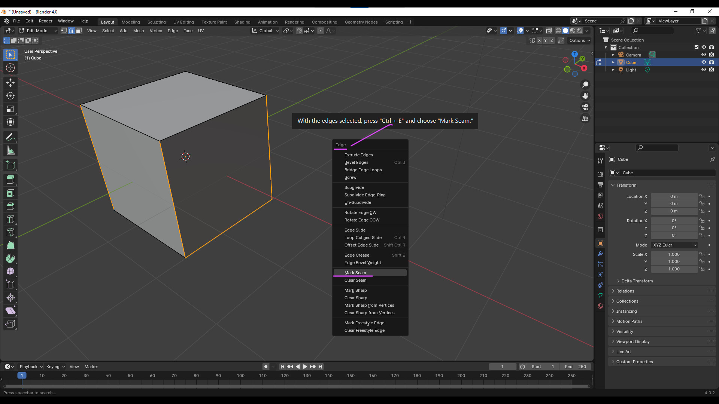
Task: Open the Playback dropdown in timeline
Action: [x=31, y=367]
